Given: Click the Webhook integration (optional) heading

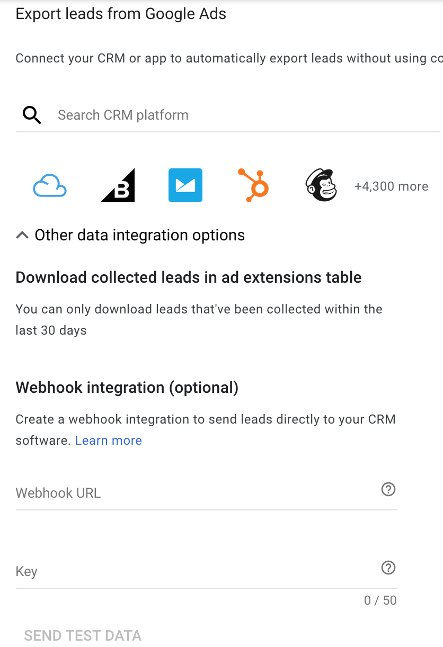Looking at the screenshot, I should click(x=127, y=388).
